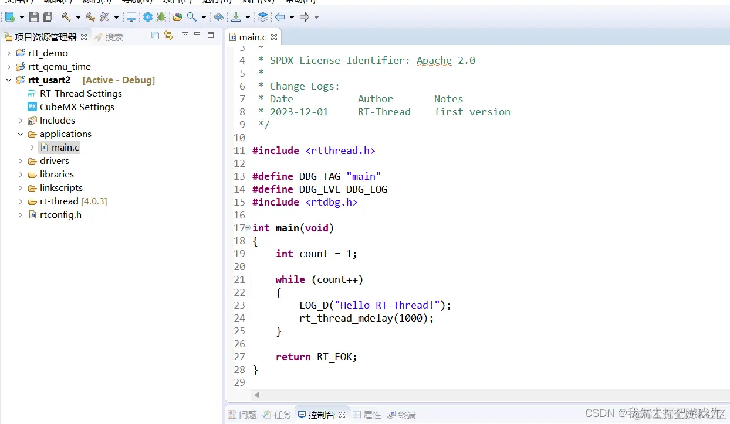Collapse the rtt_usart2 project
The height and width of the screenshot is (424, 730).
click(x=9, y=80)
